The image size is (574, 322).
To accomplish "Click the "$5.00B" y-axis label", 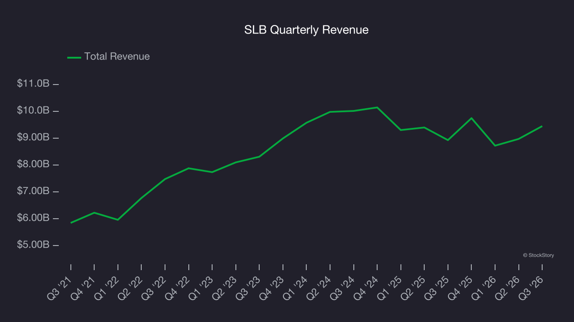I will [x=33, y=245].
